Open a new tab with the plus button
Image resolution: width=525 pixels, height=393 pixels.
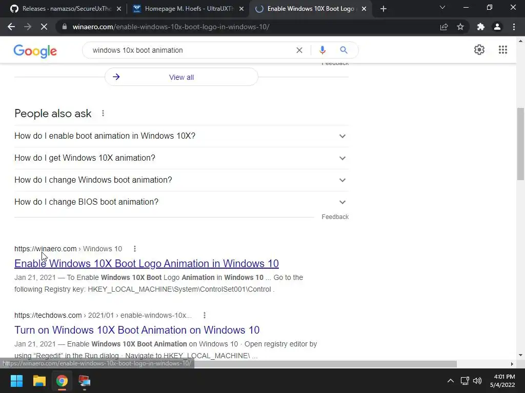click(x=383, y=9)
